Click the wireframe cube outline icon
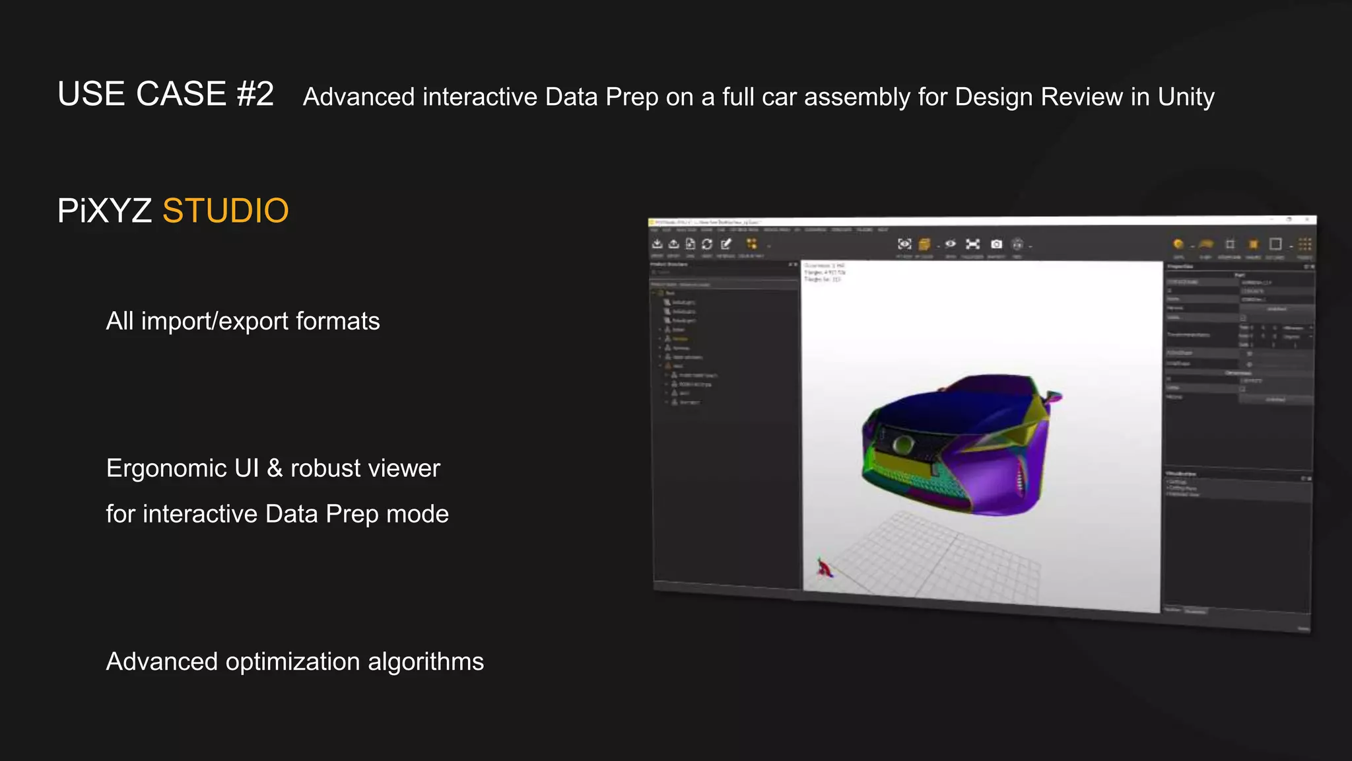Screen dimensions: 1352x761 [x=1230, y=244]
